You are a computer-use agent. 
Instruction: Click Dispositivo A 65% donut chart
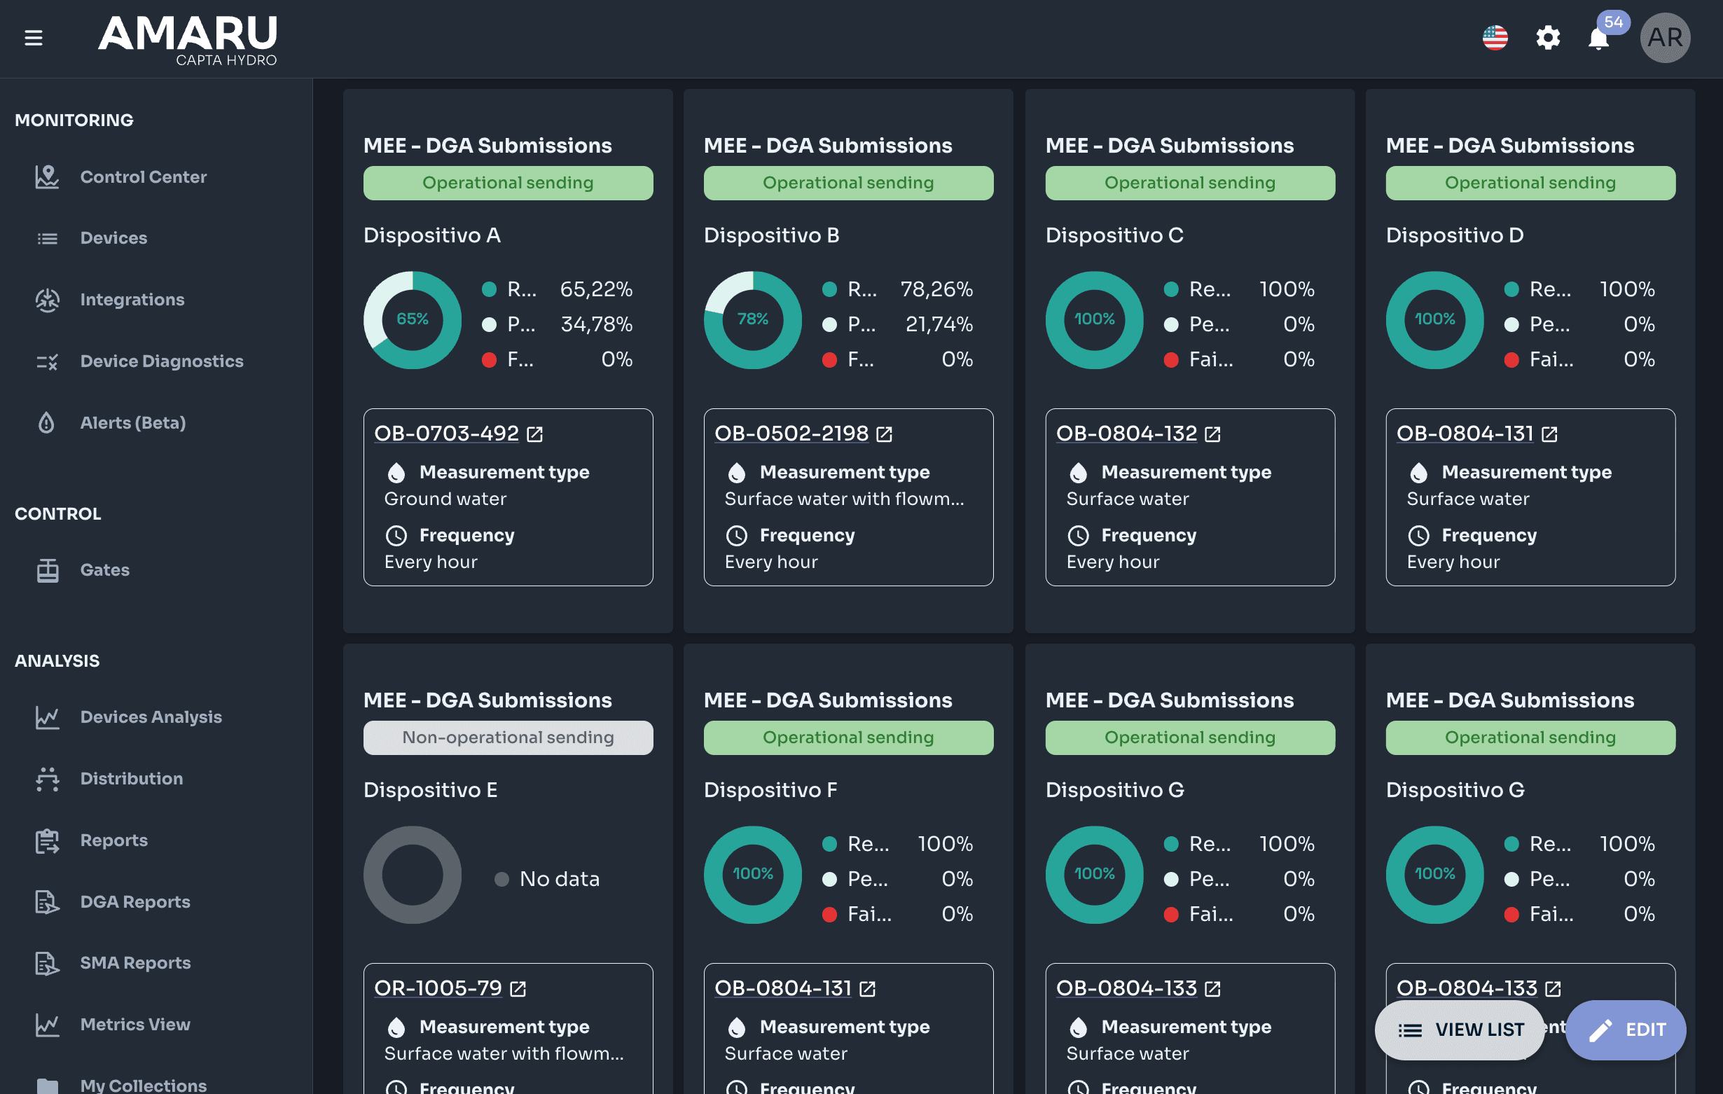point(412,320)
